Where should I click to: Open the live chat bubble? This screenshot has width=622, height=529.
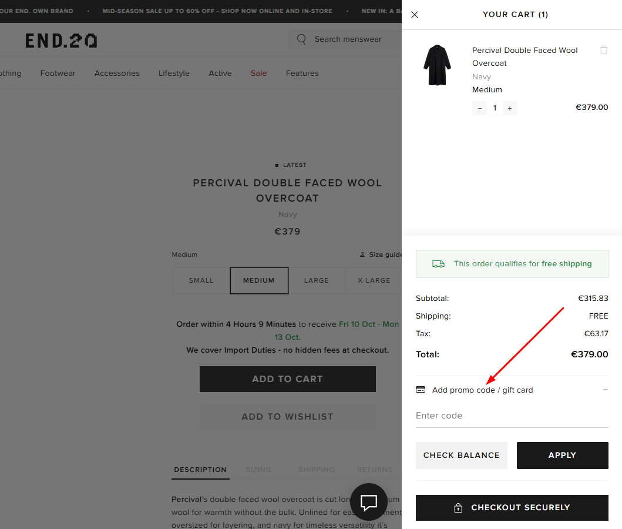tap(369, 503)
